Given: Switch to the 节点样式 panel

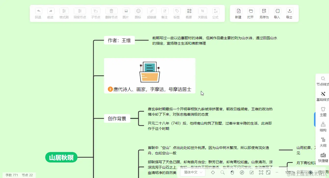Looking at the screenshot, I should [323, 81].
